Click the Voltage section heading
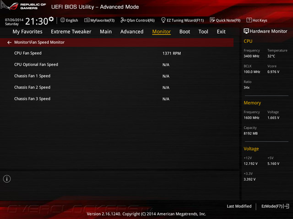 (x=251, y=149)
